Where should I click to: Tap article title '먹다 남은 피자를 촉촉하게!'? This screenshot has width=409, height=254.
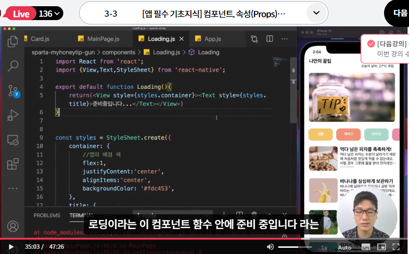point(365,149)
